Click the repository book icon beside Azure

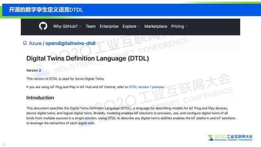click(25, 43)
